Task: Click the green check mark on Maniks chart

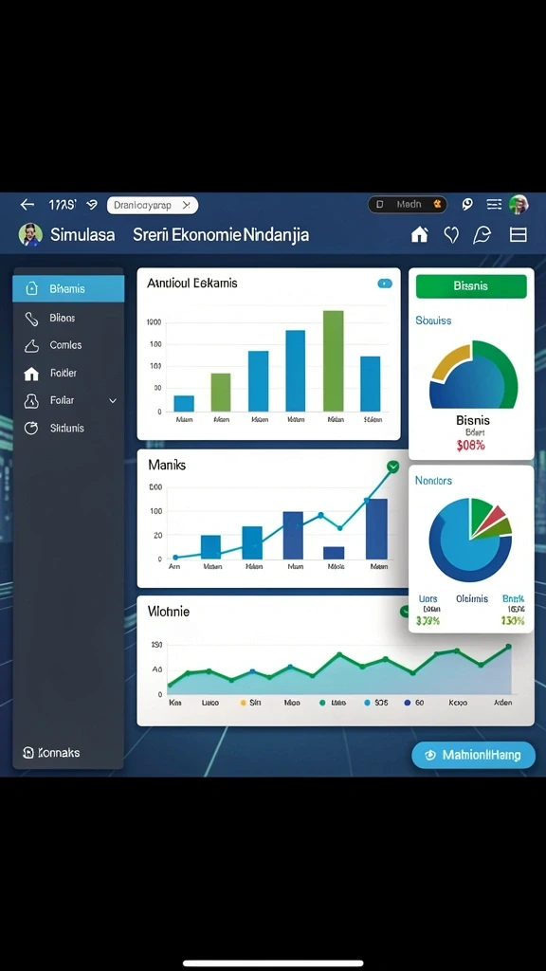Action: [x=392, y=467]
